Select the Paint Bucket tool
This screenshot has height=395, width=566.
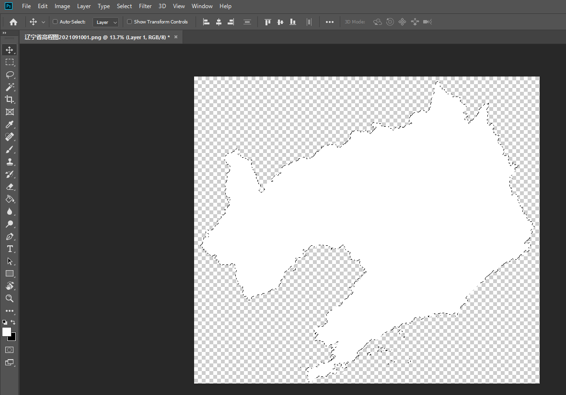pyautogui.click(x=10, y=199)
